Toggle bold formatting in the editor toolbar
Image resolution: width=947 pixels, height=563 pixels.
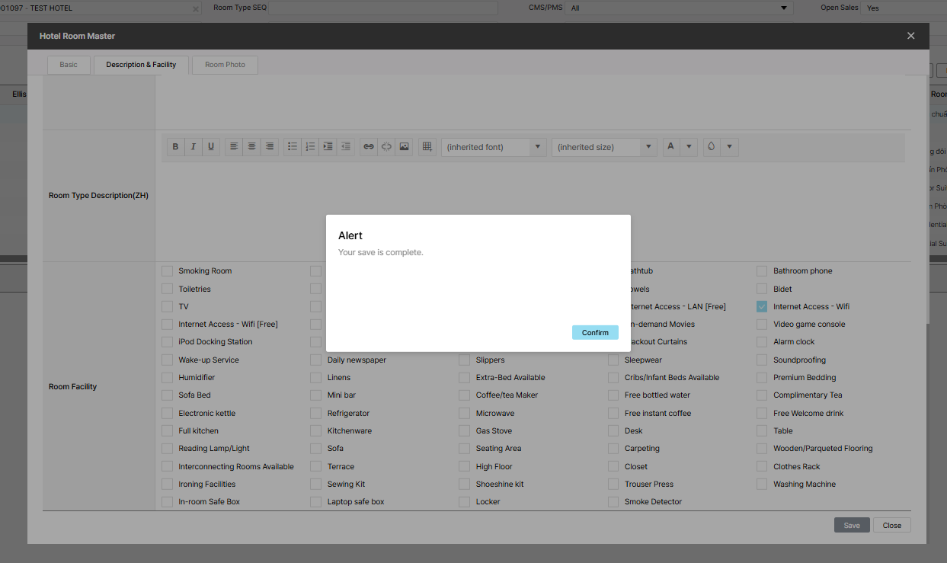coord(175,147)
